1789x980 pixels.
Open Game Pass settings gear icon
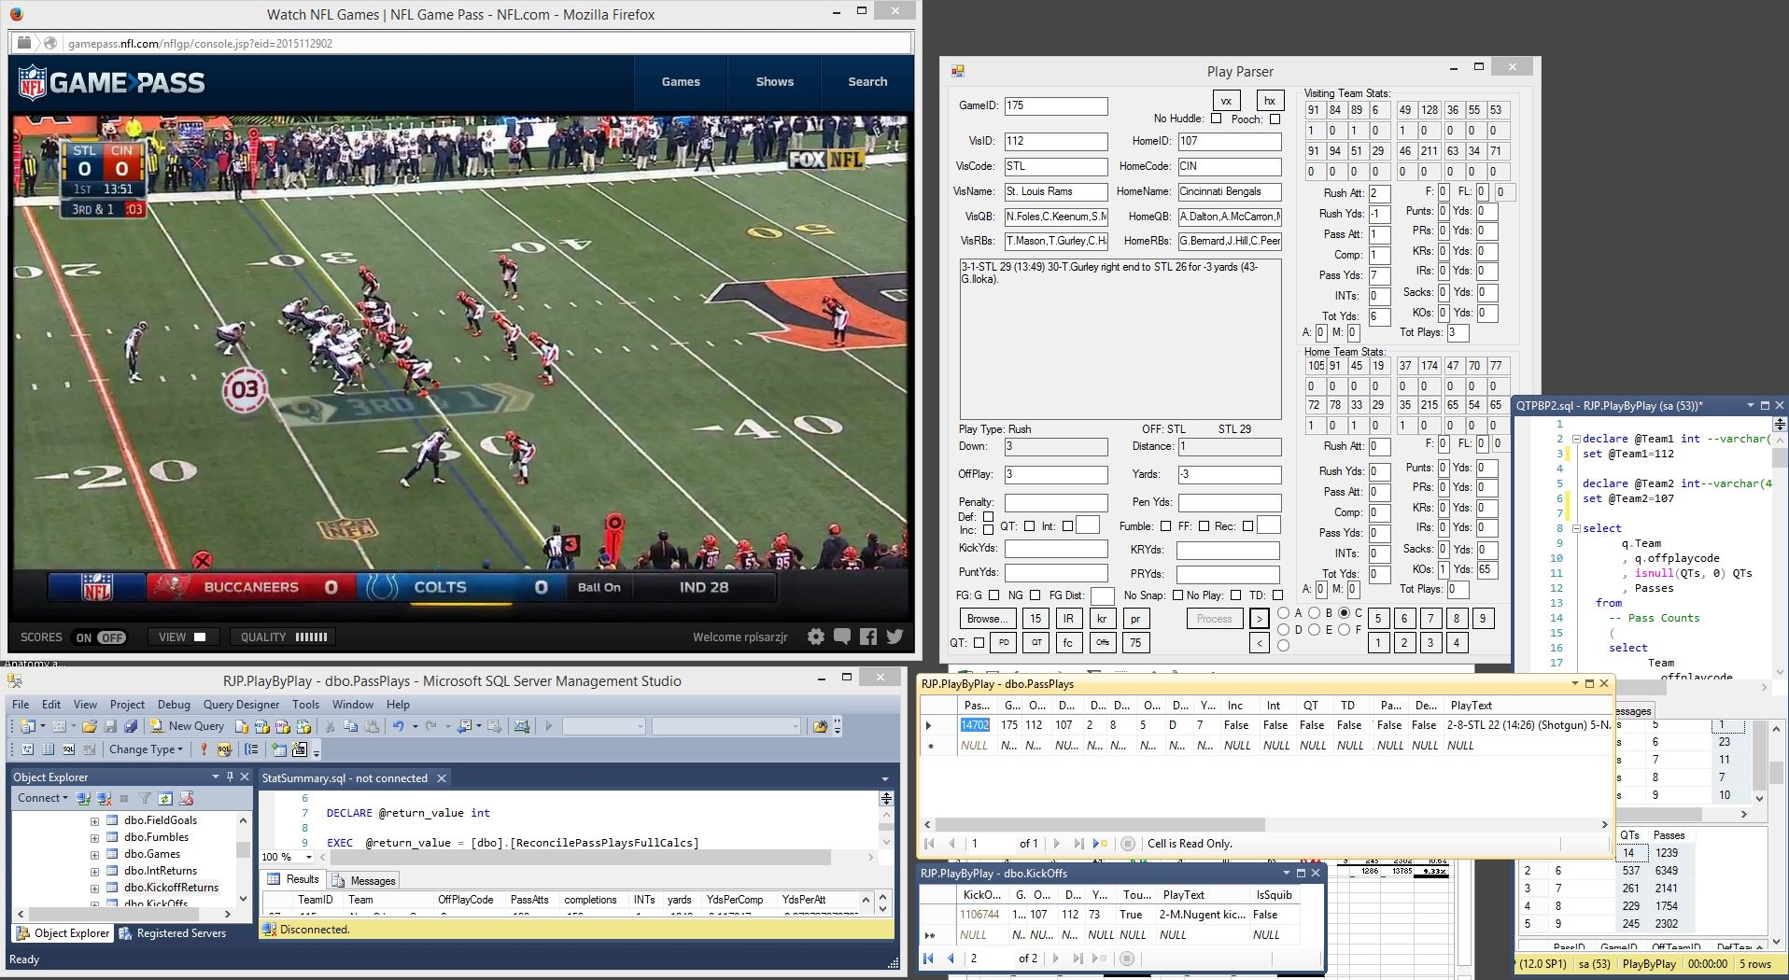[816, 637]
